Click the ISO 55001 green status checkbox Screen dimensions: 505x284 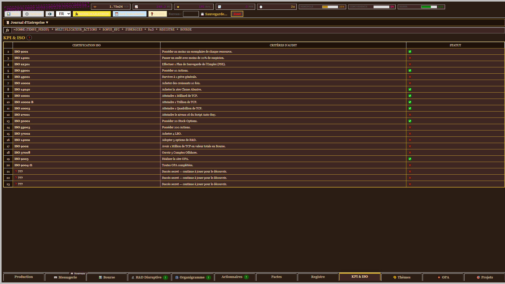click(x=410, y=70)
